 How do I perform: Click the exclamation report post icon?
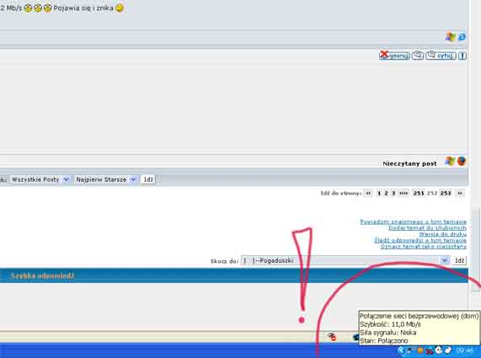(x=462, y=56)
